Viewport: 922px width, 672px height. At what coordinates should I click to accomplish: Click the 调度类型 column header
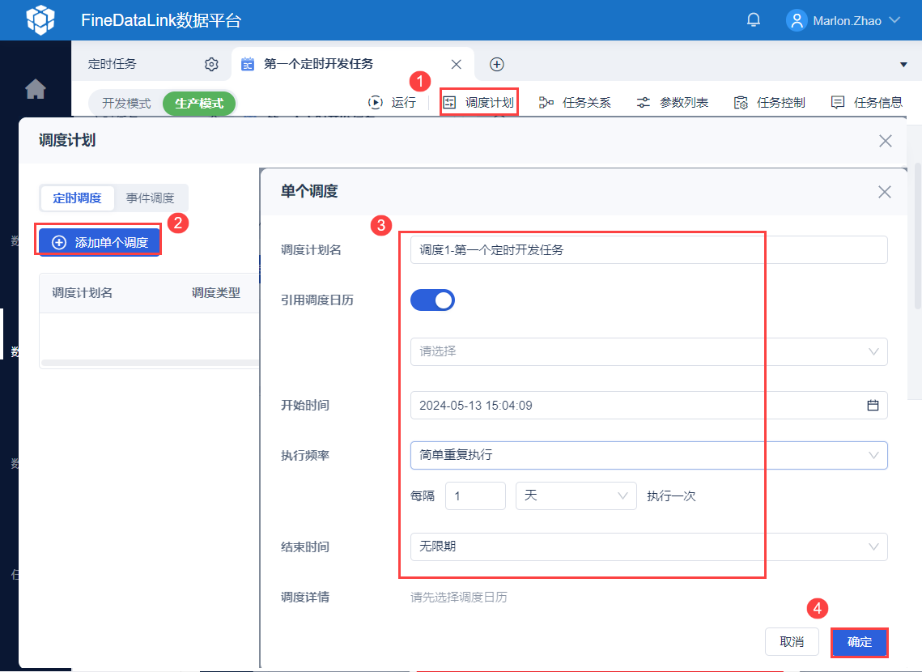(216, 293)
